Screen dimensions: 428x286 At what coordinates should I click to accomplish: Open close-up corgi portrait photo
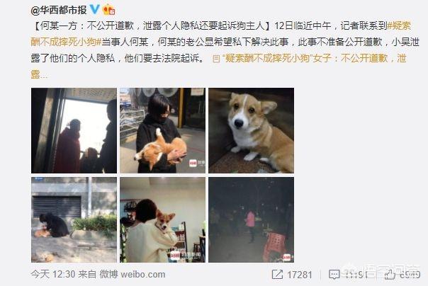251,130
